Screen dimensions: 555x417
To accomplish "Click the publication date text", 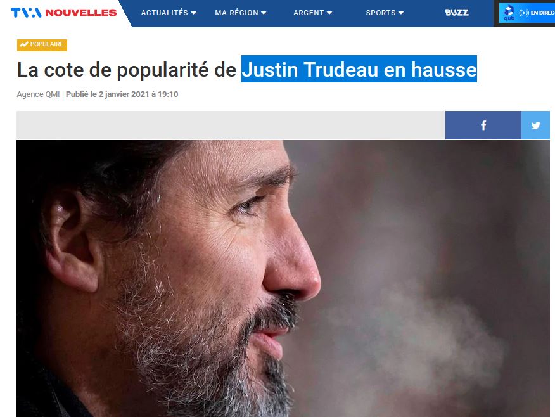I will [x=122, y=94].
